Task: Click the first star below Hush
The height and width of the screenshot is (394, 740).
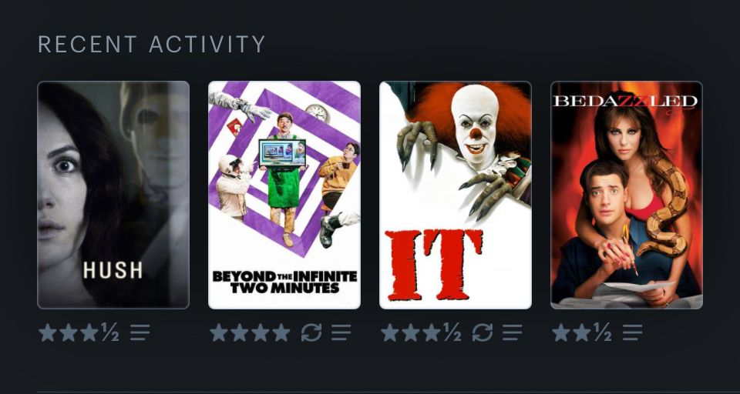Action: [48, 332]
